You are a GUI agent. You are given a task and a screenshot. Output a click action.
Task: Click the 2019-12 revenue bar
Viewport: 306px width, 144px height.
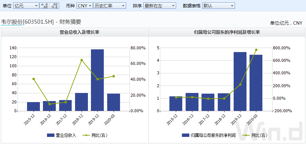pos(97,80)
